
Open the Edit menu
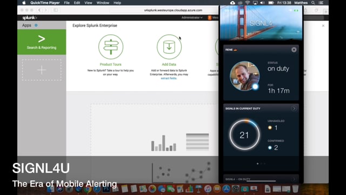click(x=77, y=3)
